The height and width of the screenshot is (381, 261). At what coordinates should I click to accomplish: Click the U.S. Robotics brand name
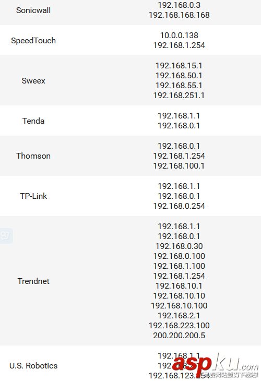(33, 365)
